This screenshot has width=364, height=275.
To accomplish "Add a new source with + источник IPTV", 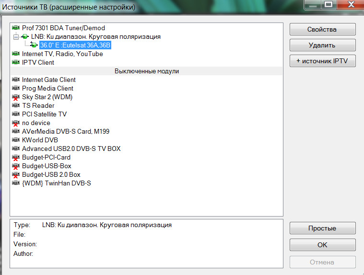I will [x=322, y=61].
